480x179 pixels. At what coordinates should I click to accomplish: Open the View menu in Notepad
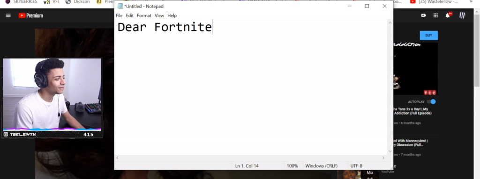tap(159, 15)
